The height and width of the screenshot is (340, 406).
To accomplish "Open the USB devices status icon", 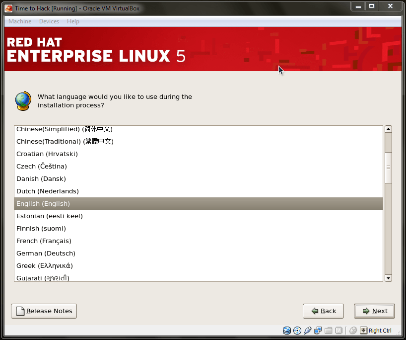I will pos(308,331).
